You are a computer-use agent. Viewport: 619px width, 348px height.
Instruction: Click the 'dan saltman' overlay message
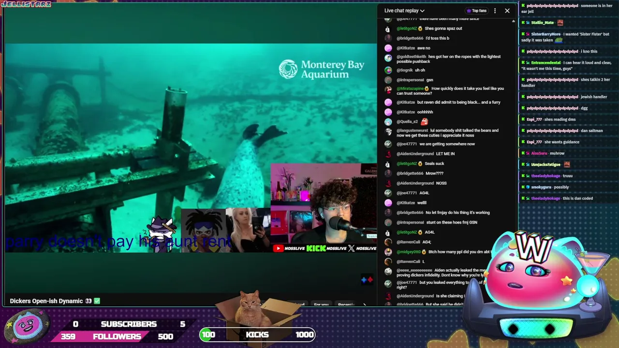pyautogui.click(x=592, y=130)
